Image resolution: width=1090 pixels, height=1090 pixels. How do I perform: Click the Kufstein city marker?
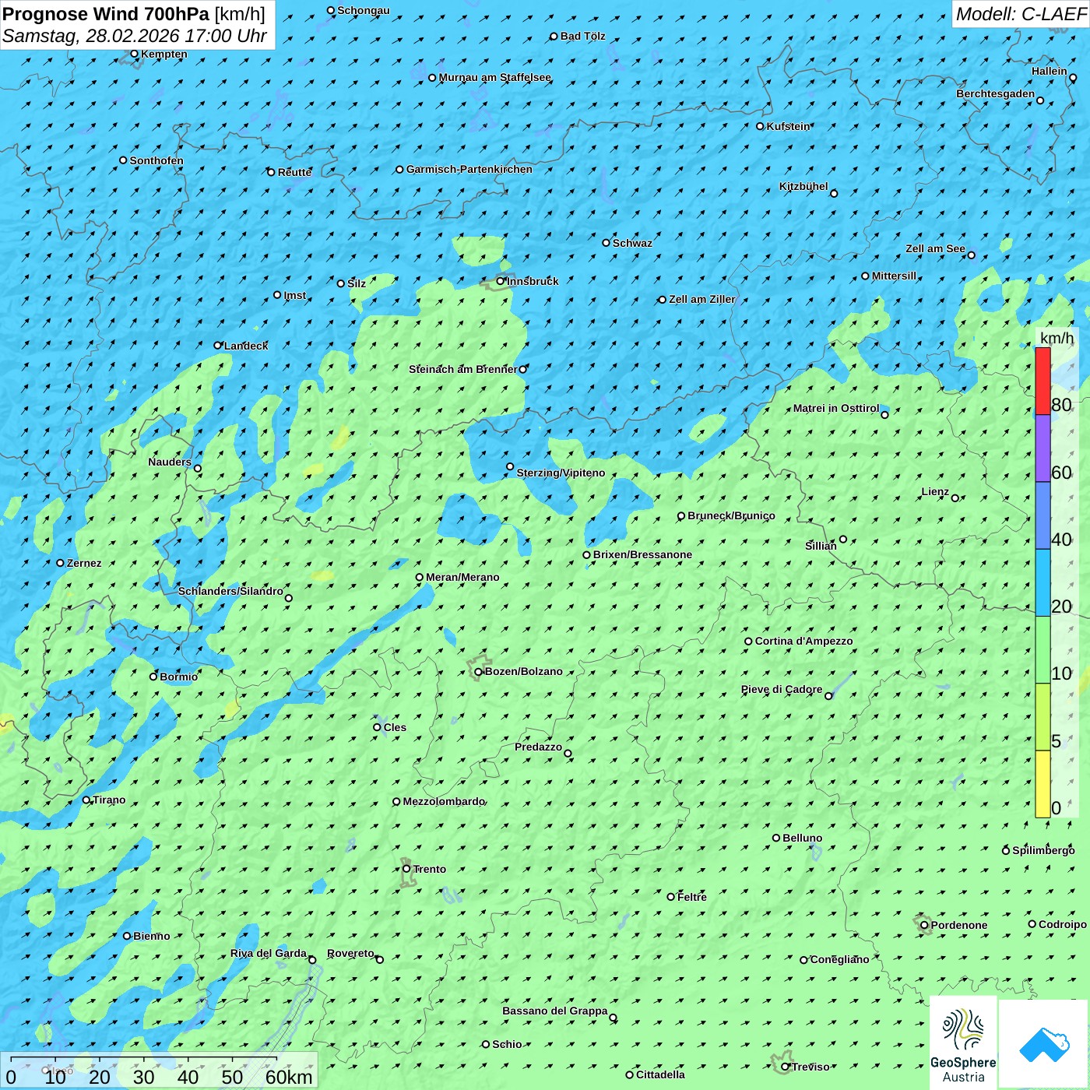tap(760, 126)
